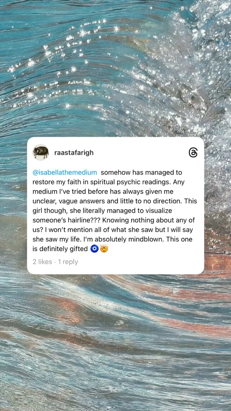Open the Threads logo icon
231x411 pixels.
coord(193,152)
